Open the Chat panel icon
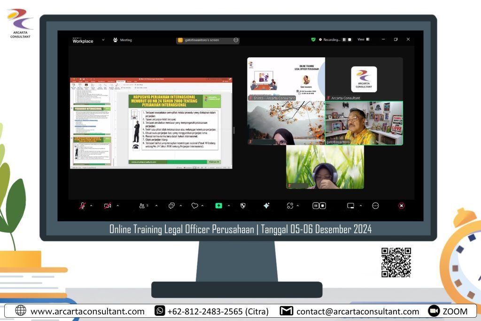 [x=171, y=206]
